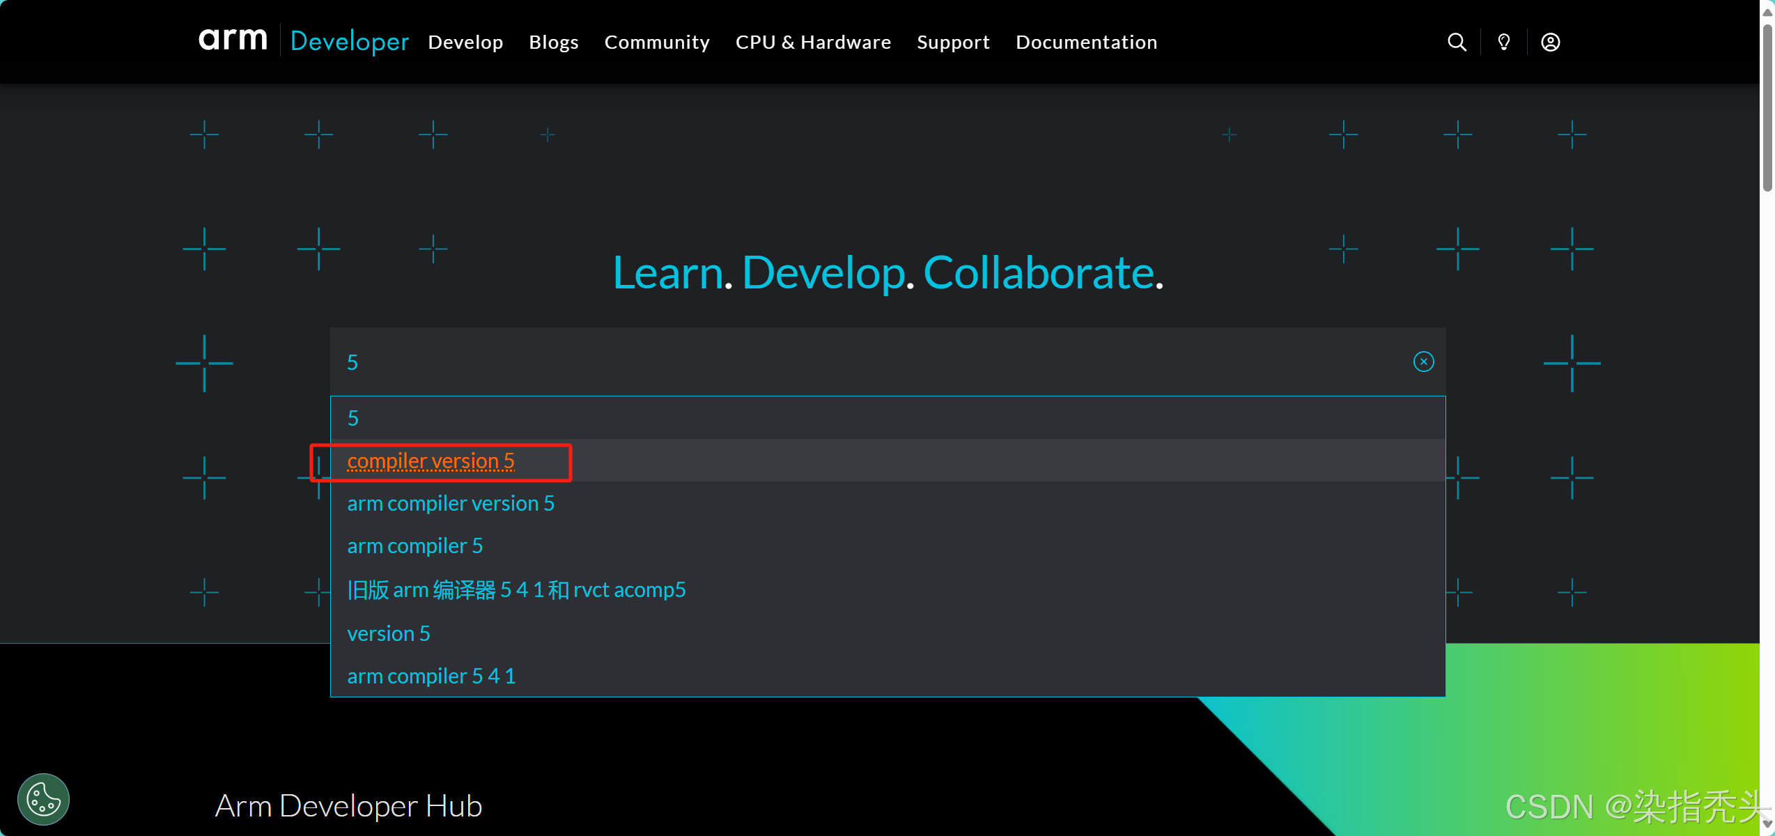Open the Support menu
The height and width of the screenshot is (836, 1775).
[x=953, y=42]
